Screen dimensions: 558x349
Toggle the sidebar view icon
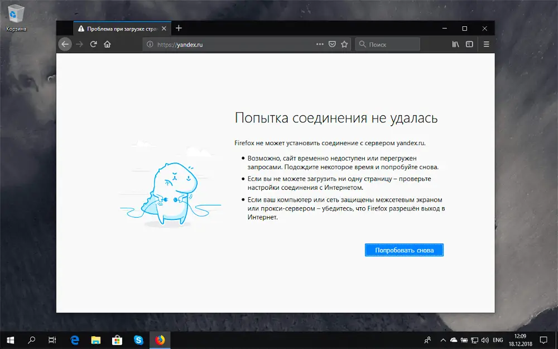(469, 44)
